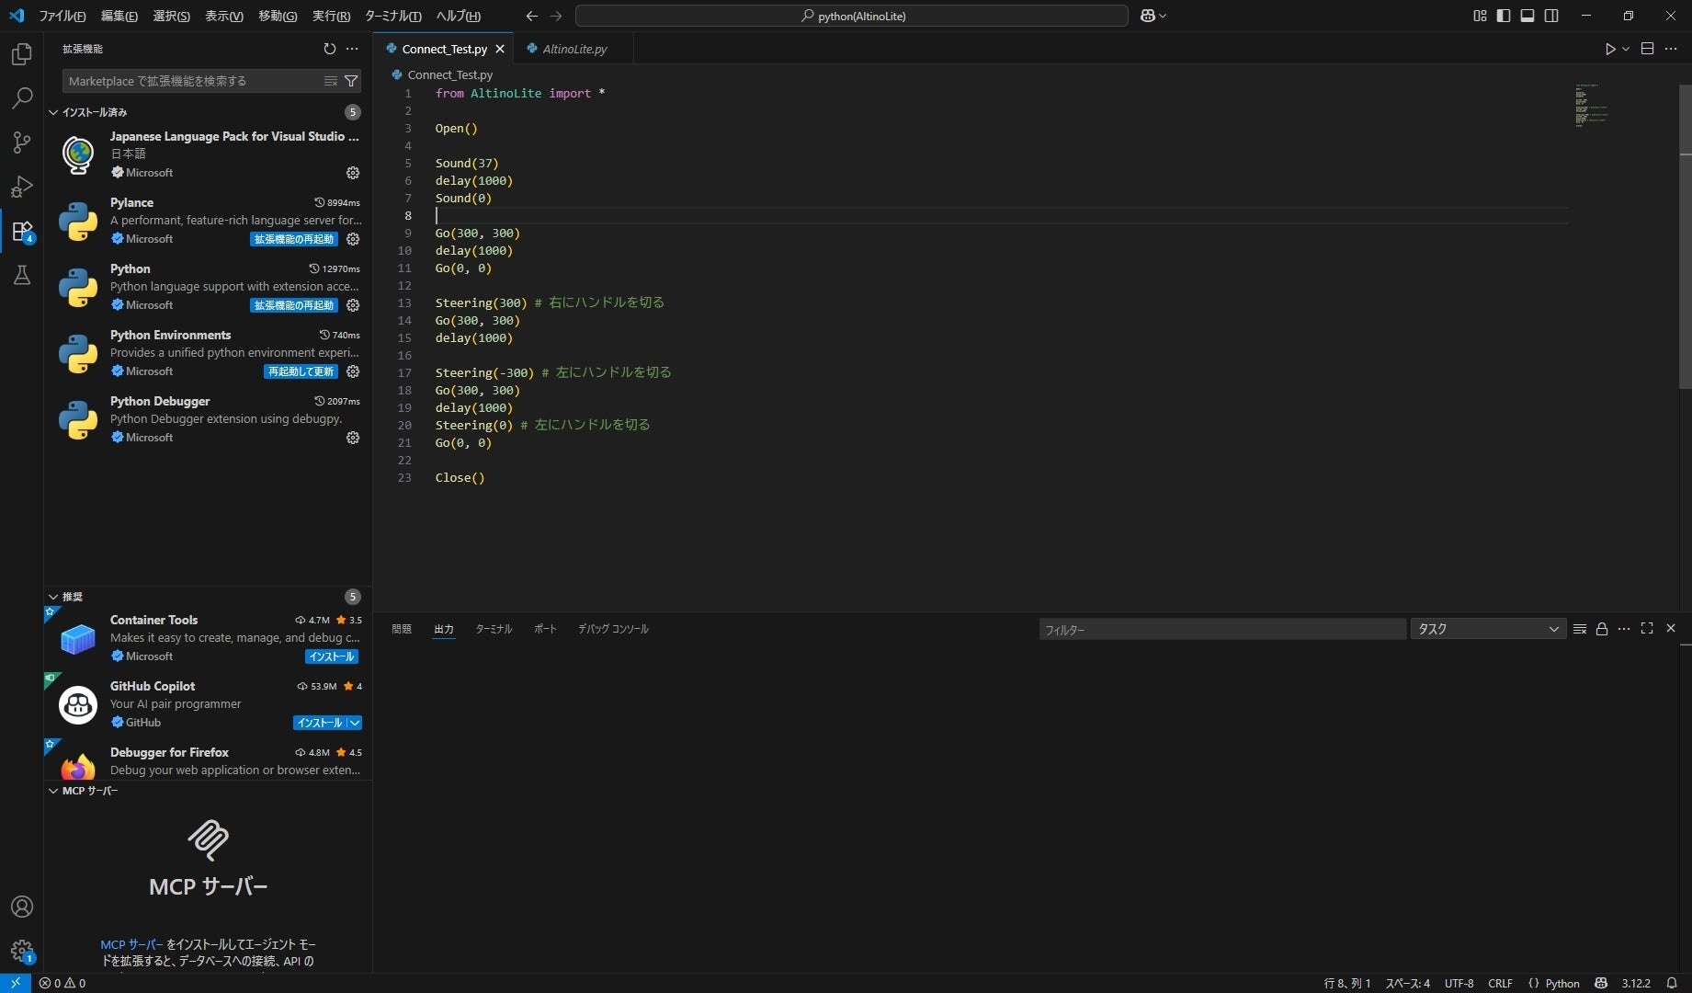Click the Marketplace extension search field
Image resolution: width=1692 pixels, height=993 pixels.
[193, 81]
